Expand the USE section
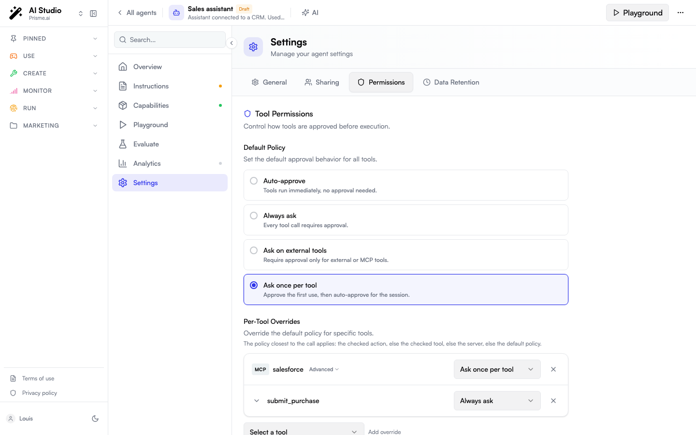 tap(54, 56)
